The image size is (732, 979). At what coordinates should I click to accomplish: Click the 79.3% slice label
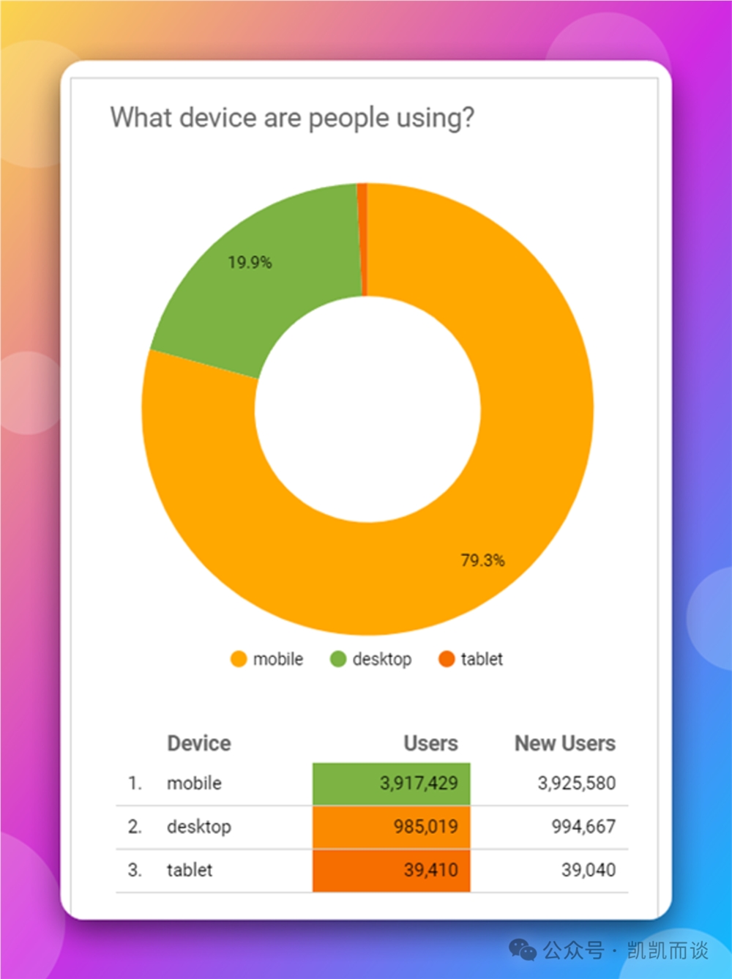click(482, 560)
